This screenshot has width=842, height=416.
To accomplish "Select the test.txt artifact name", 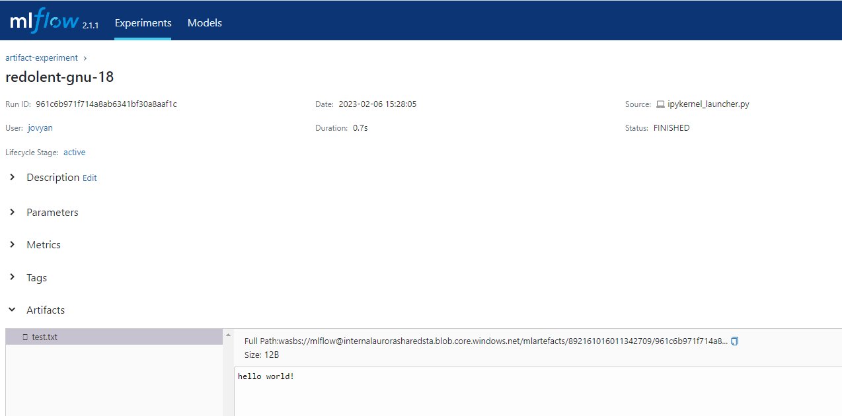I will (45, 337).
